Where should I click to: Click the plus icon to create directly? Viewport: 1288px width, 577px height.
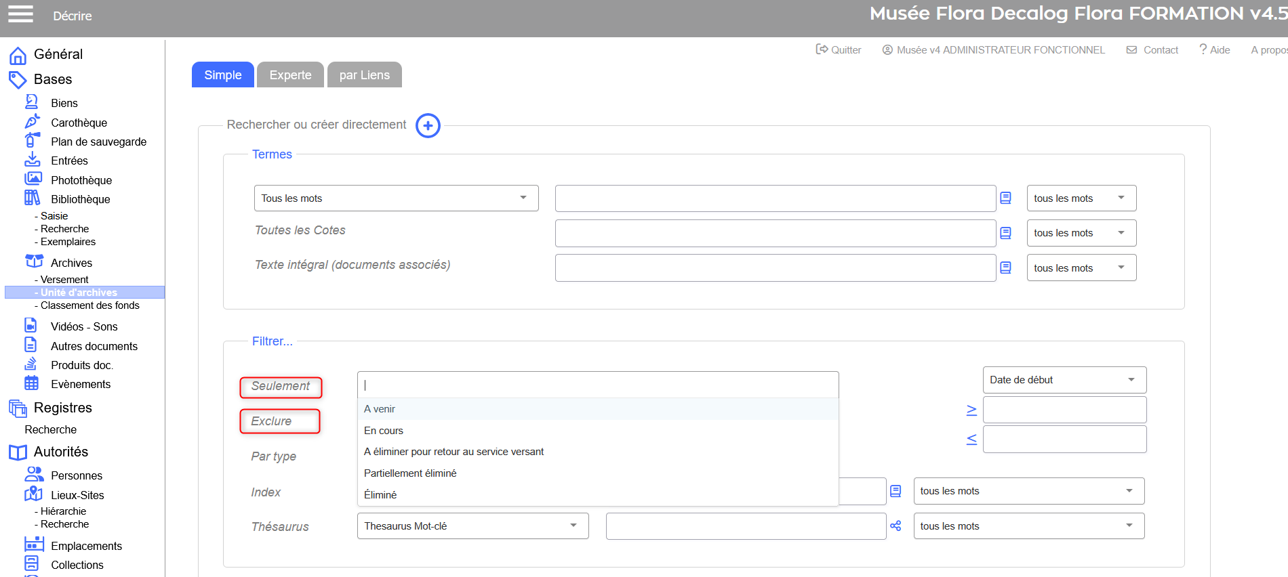[x=428, y=125]
